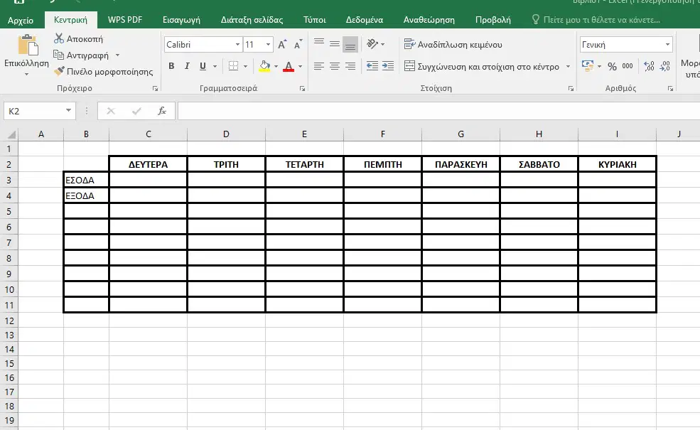Apply the fill color bucket icon
700x430 pixels.
(x=265, y=66)
